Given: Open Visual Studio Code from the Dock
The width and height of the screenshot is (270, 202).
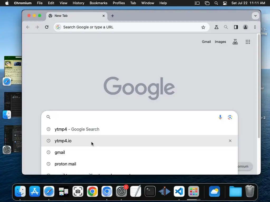Looking at the screenshot, I should [179, 191].
